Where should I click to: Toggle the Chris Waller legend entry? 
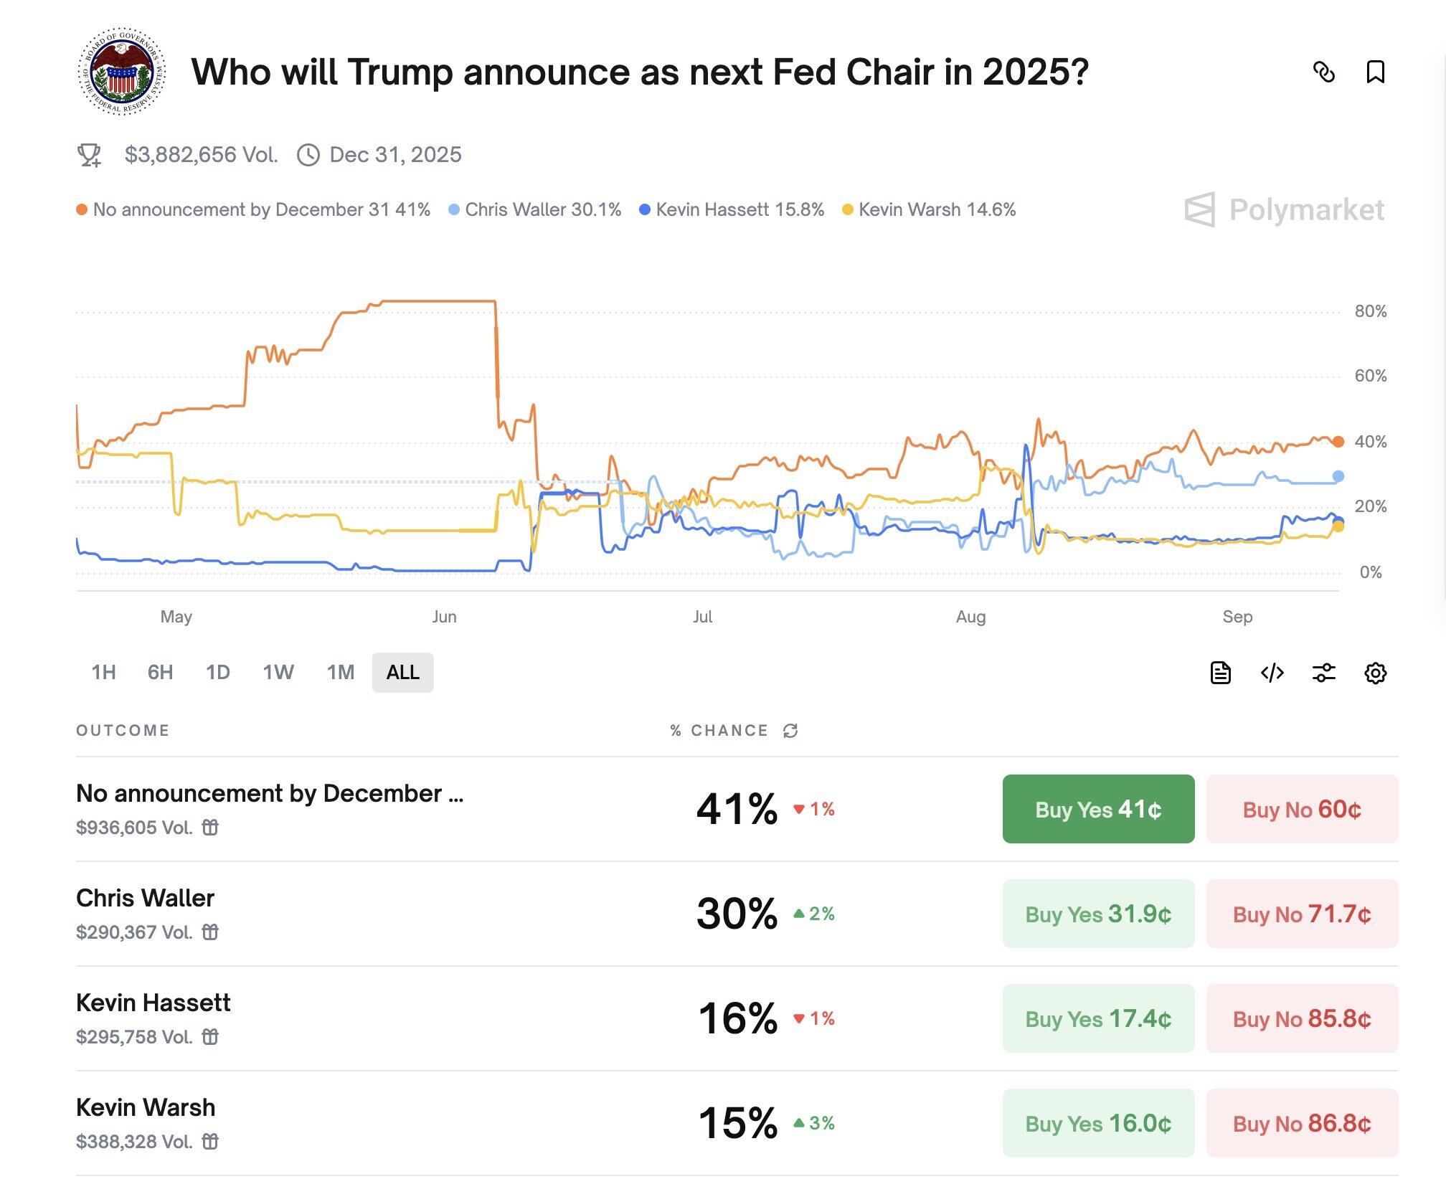(x=542, y=209)
